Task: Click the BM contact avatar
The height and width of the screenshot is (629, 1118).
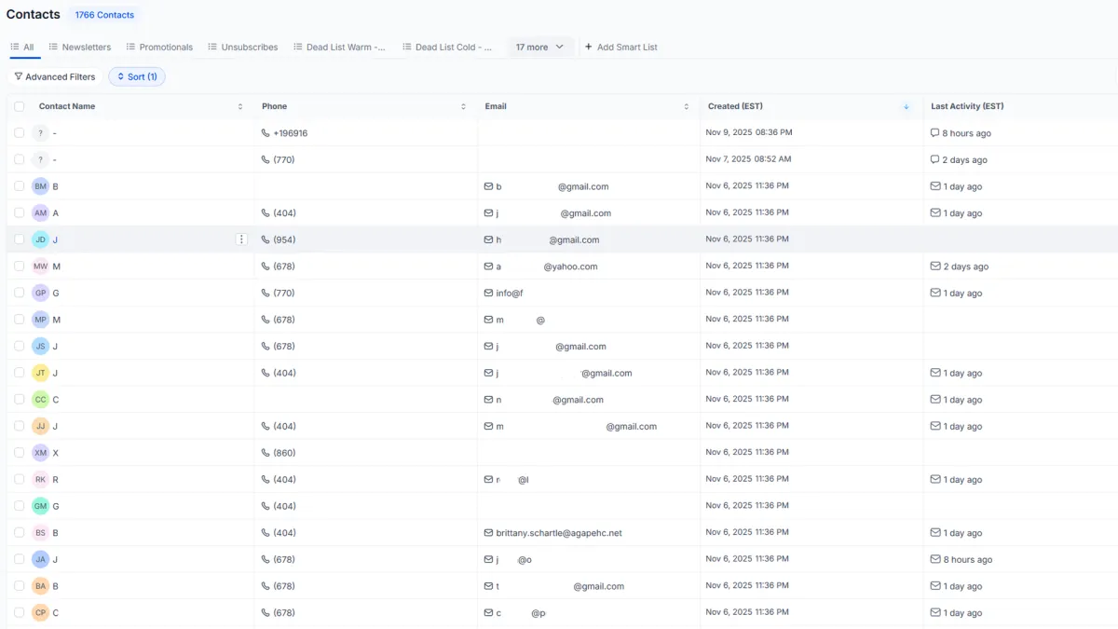Action: pyautogui.click(x=40, y=186)
